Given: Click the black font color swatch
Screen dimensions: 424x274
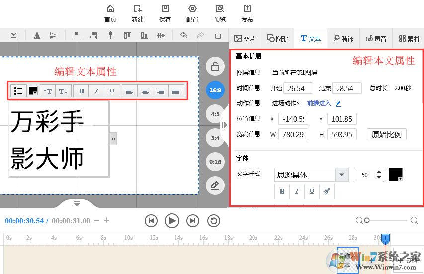Looking at the screenshot, I should coord(396,175).
